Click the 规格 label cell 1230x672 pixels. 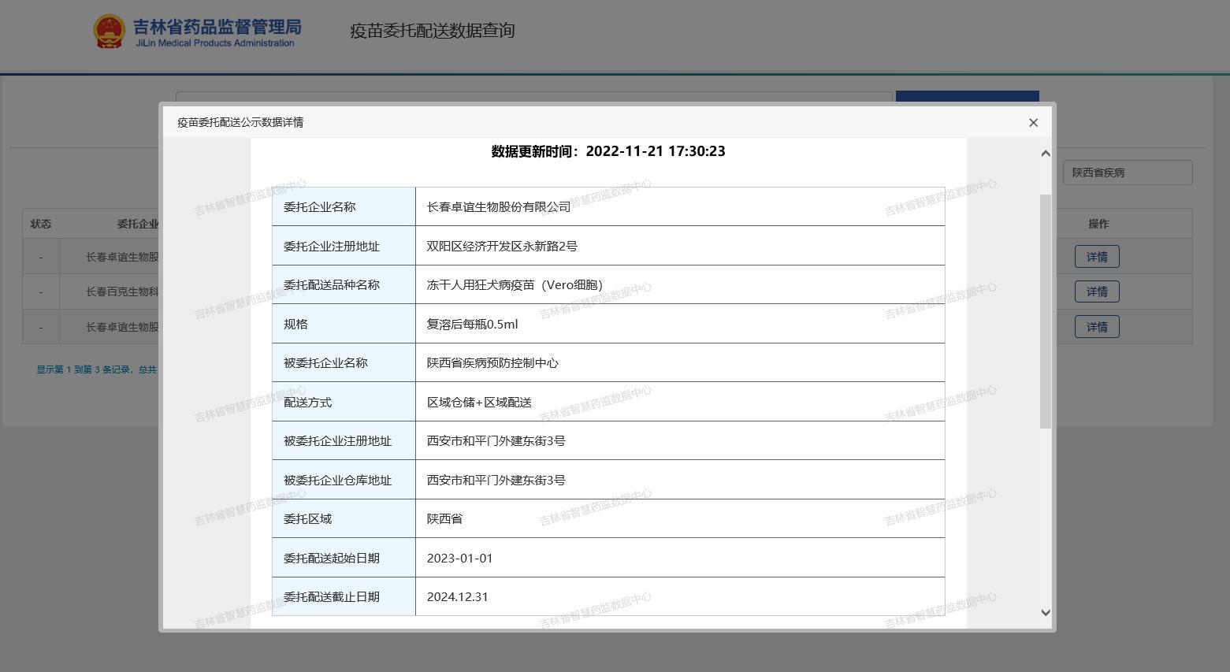(x=344, y=324)
